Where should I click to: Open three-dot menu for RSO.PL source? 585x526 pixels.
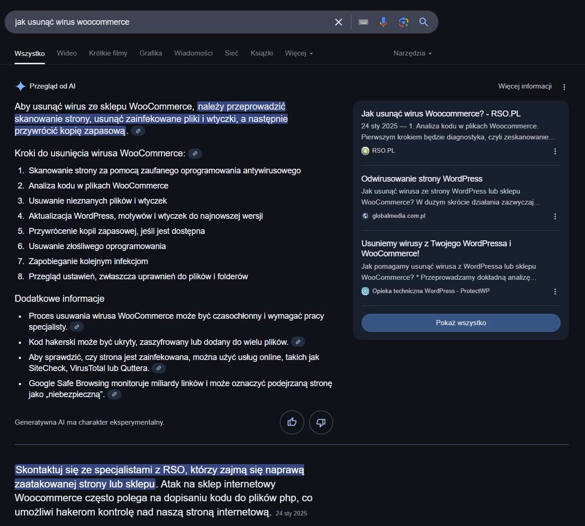pyautogui.click(x=555, y=151)
